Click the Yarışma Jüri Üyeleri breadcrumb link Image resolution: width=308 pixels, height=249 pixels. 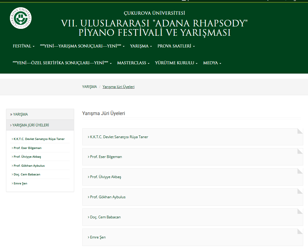coord(118,87)
